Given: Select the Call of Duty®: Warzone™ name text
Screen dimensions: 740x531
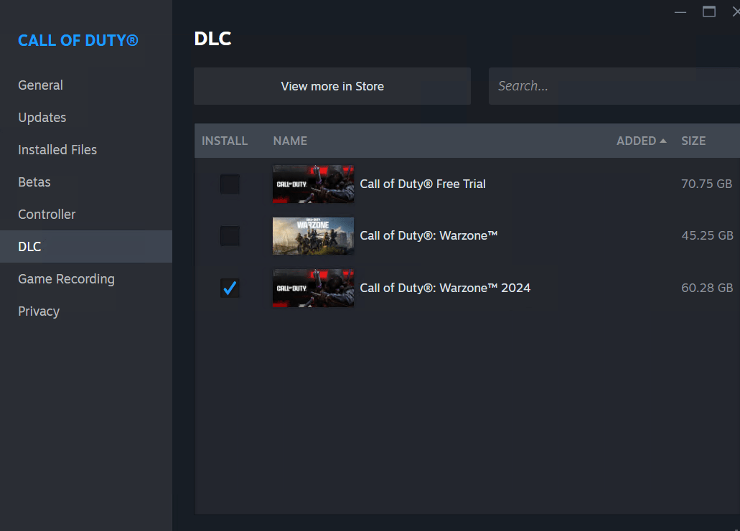Looking at the screenshot, I should 429,235.
